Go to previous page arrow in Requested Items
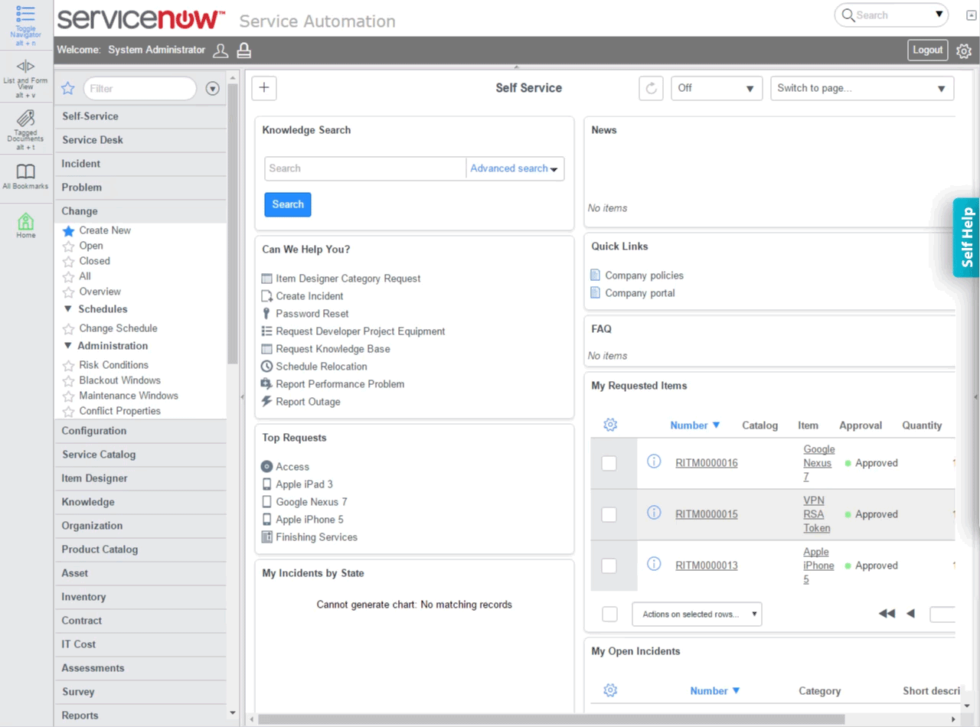The height and width of the screenshot is (727, 980). [911, 614]
